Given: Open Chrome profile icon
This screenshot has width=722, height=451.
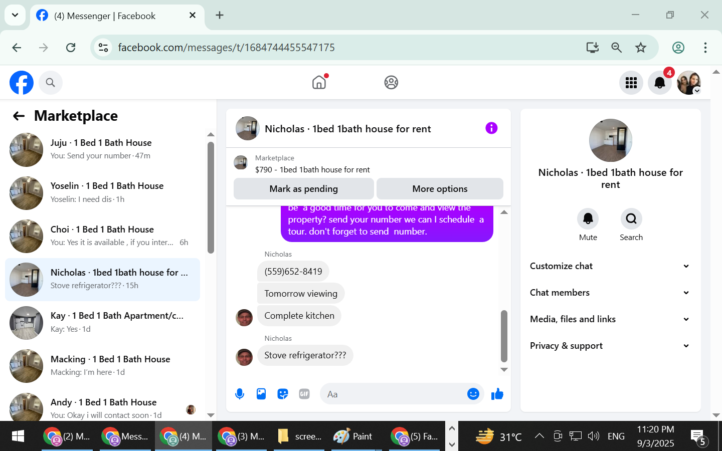Looking at the screenshot, I should 678,48.
